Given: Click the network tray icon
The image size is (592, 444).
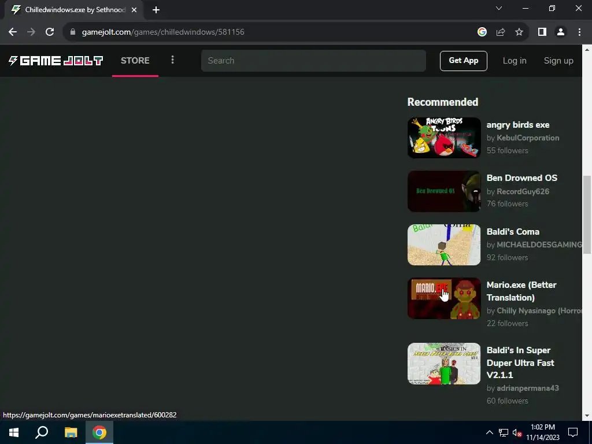Looking at the screenshot, I should point(504,432).
